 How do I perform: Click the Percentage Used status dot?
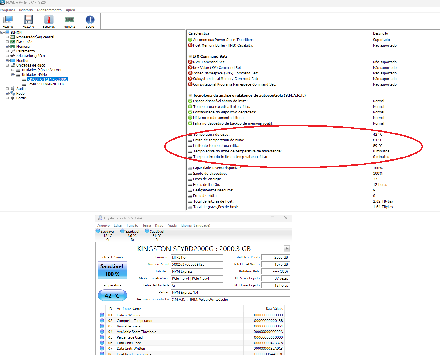(x=102, y=337)
